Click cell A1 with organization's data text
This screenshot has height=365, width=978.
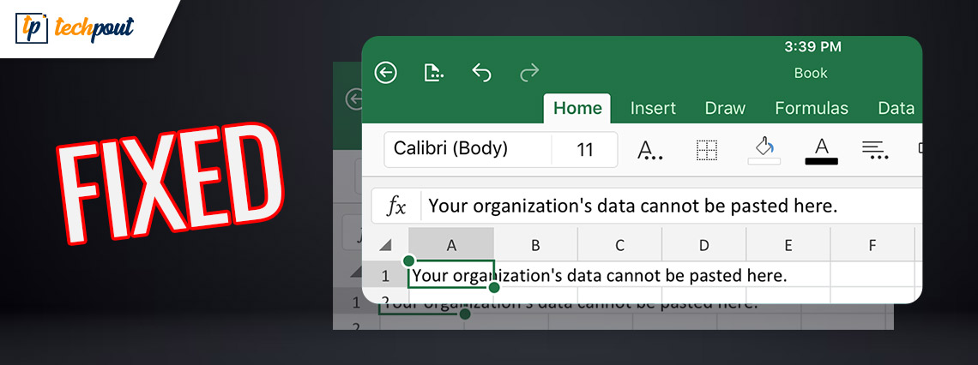451,275
